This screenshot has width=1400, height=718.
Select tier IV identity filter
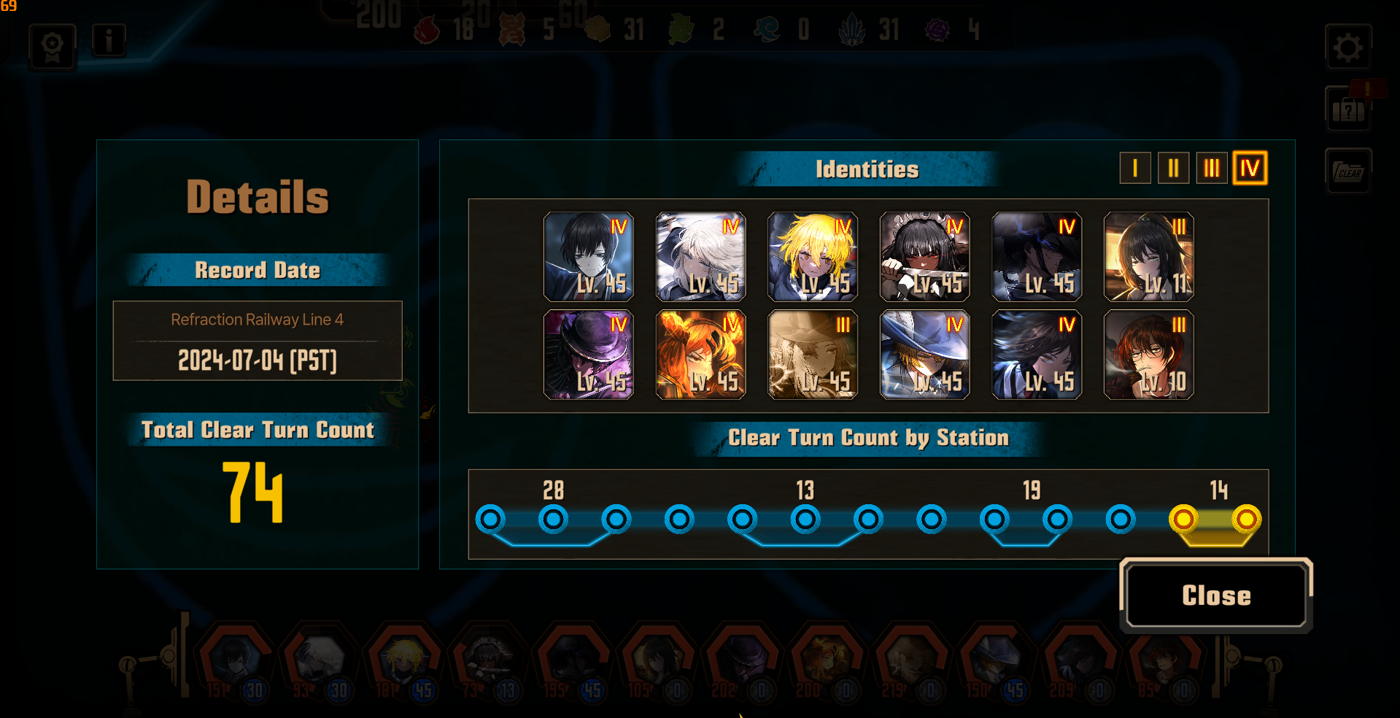click(1250, 169)
